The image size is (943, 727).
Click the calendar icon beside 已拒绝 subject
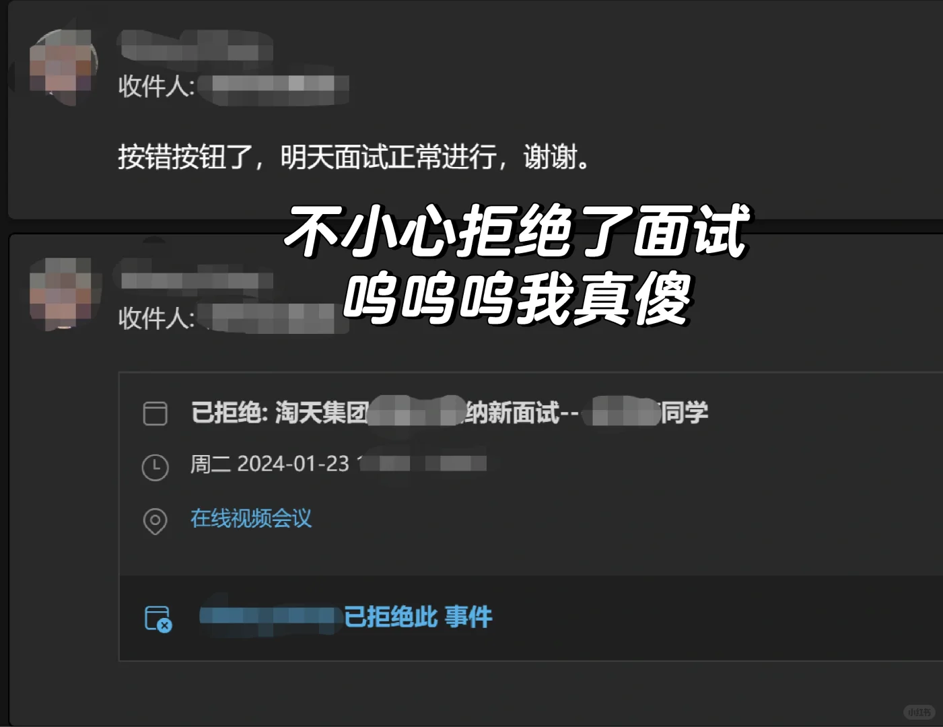point(155,413)
